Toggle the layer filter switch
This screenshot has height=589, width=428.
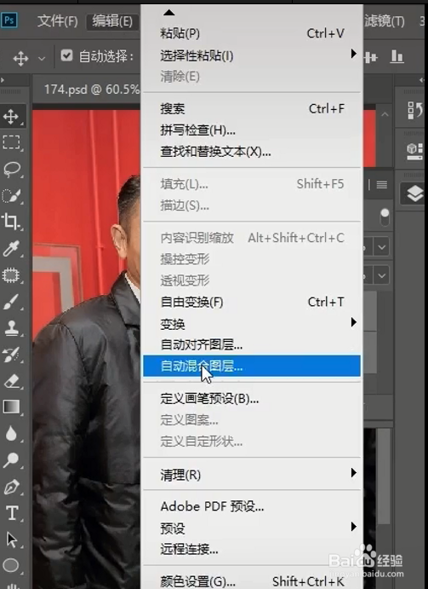pos(385,217)
